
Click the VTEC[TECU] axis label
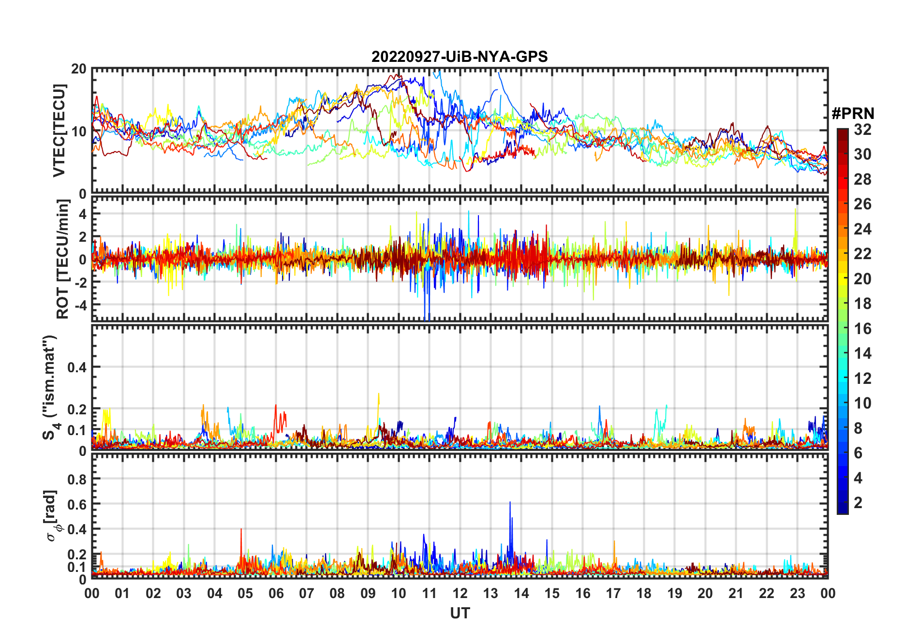coord(59,131)
